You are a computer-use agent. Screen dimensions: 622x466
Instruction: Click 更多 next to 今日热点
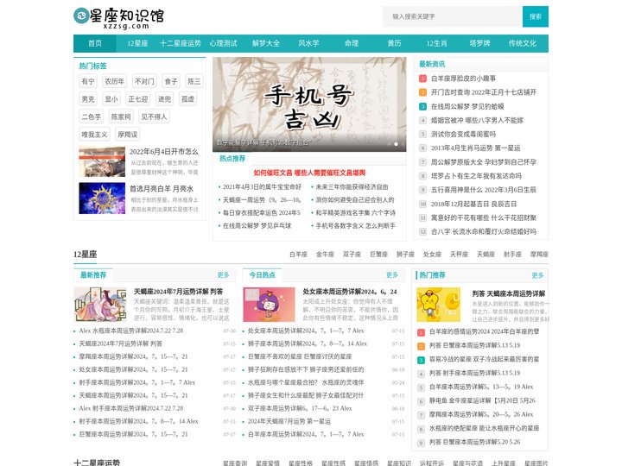coord(392,275)
